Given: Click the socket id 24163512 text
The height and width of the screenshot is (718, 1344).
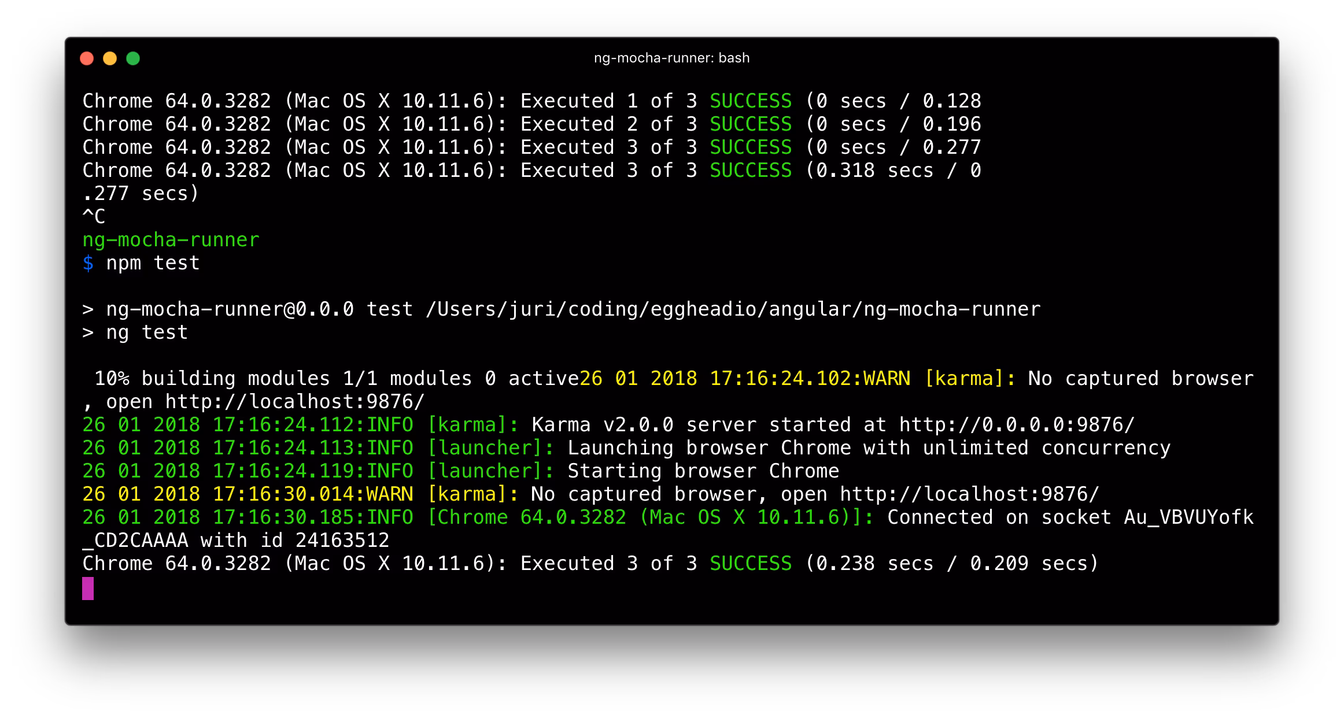Looking at the screenshot, I should (x=342, y=541).
